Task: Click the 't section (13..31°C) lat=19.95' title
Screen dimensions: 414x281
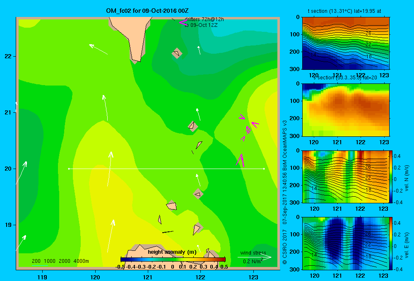Action: point(344,11)
